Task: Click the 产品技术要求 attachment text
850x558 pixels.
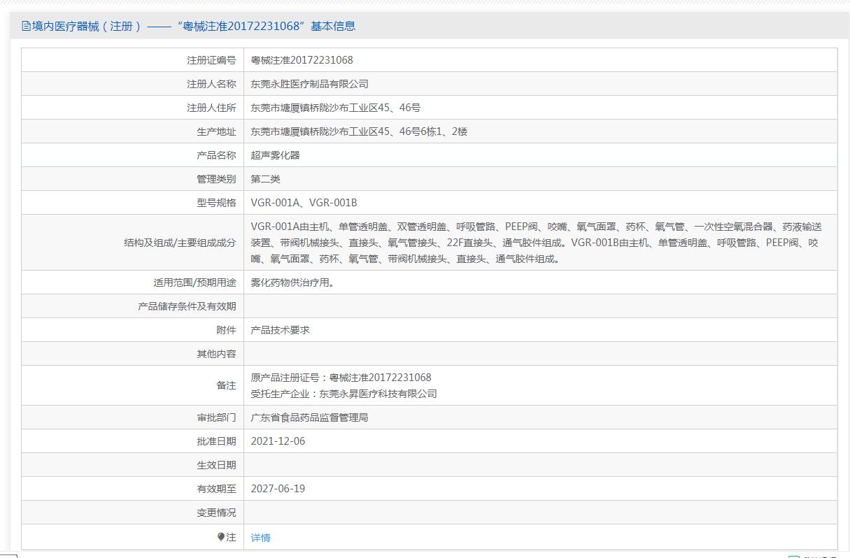Action: tap(280, 330)
